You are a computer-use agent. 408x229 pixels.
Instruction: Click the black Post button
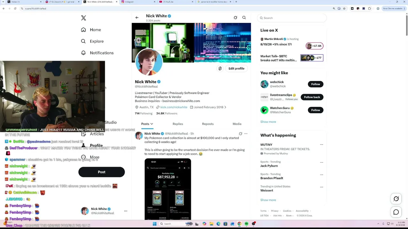pyautogui.click(x=101, y=172)
